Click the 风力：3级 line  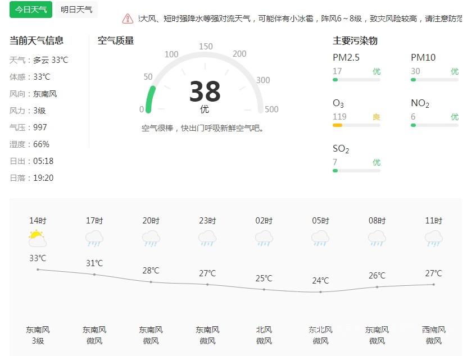coord(28,111)
